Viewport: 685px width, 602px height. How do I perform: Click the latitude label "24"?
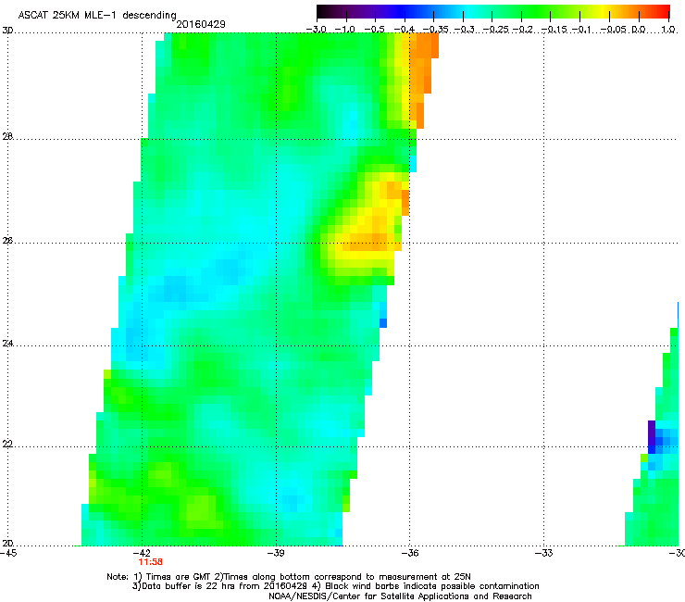[x=7, y=344]
